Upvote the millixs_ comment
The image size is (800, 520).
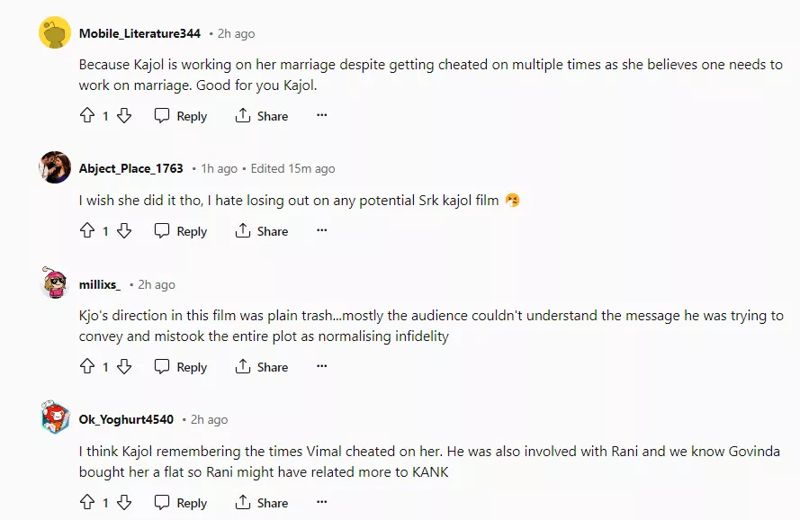87,367
